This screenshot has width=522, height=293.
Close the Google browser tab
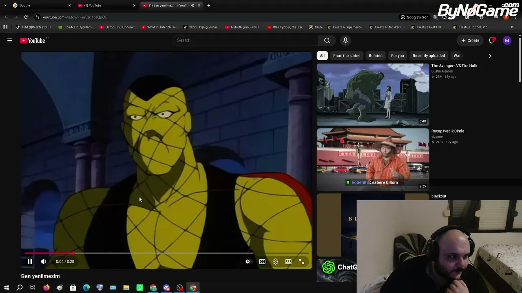coord(69,5)
